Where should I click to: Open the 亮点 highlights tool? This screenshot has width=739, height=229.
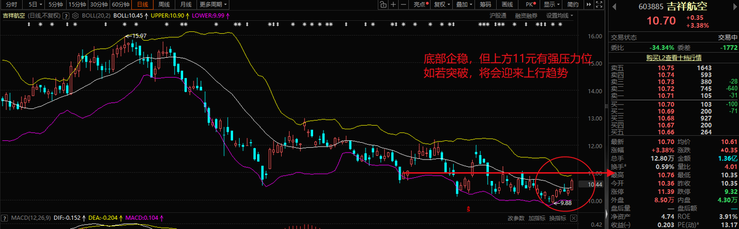420,4
